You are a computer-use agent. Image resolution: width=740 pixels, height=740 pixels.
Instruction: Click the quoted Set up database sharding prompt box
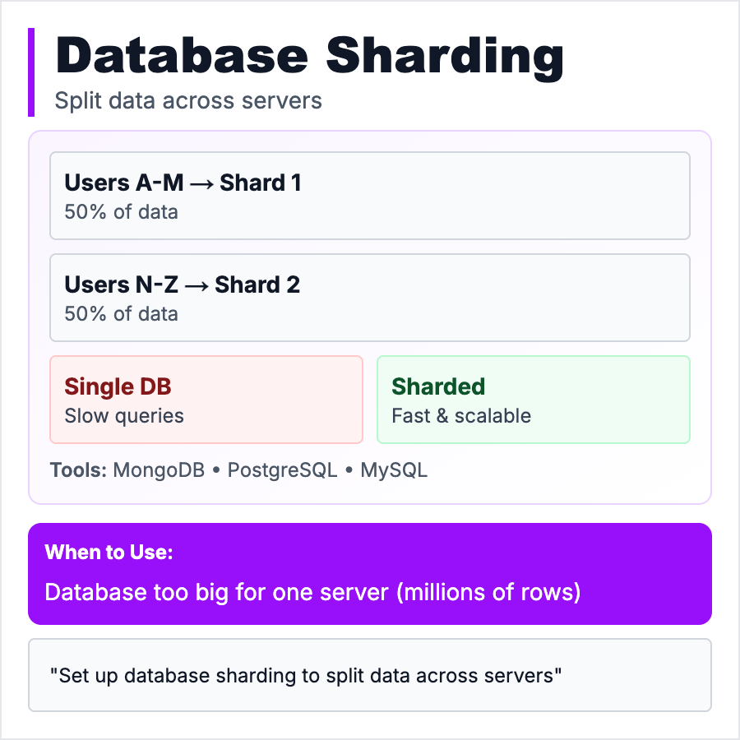tap(369, 675)
